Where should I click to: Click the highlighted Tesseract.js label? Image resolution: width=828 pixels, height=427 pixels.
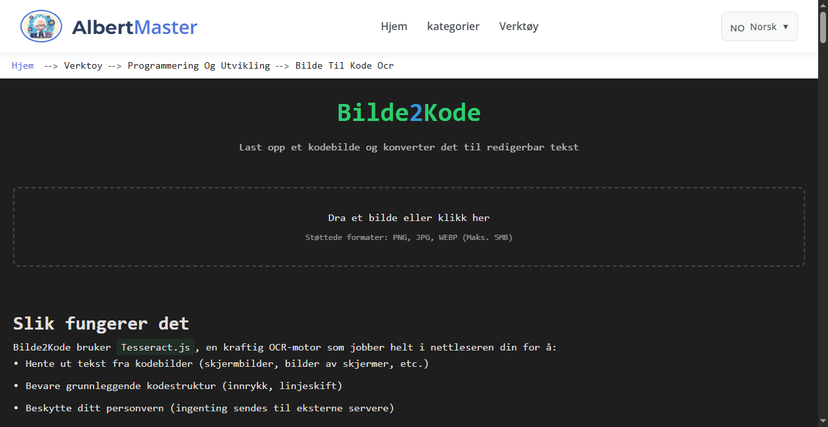pos(155,347)
